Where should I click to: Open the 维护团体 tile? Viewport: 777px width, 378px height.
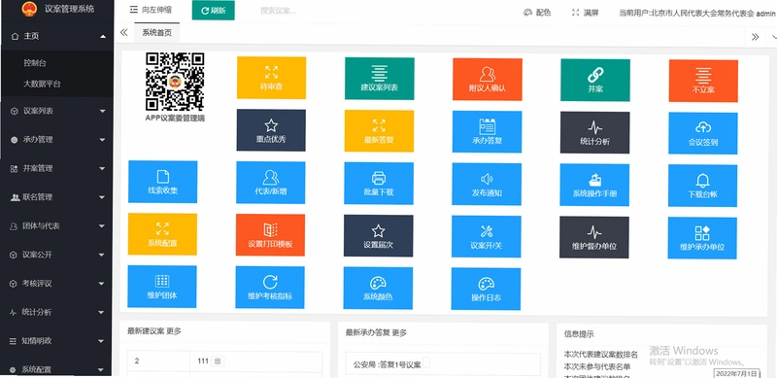coord(162,287)
